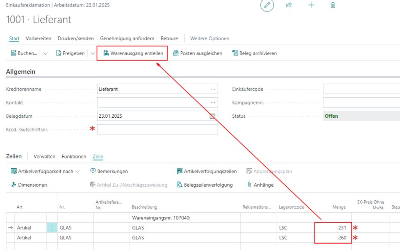Open the Drucken/senden menu tab
400x250 pixels.
pyautogui.click(x=76, y=39)
